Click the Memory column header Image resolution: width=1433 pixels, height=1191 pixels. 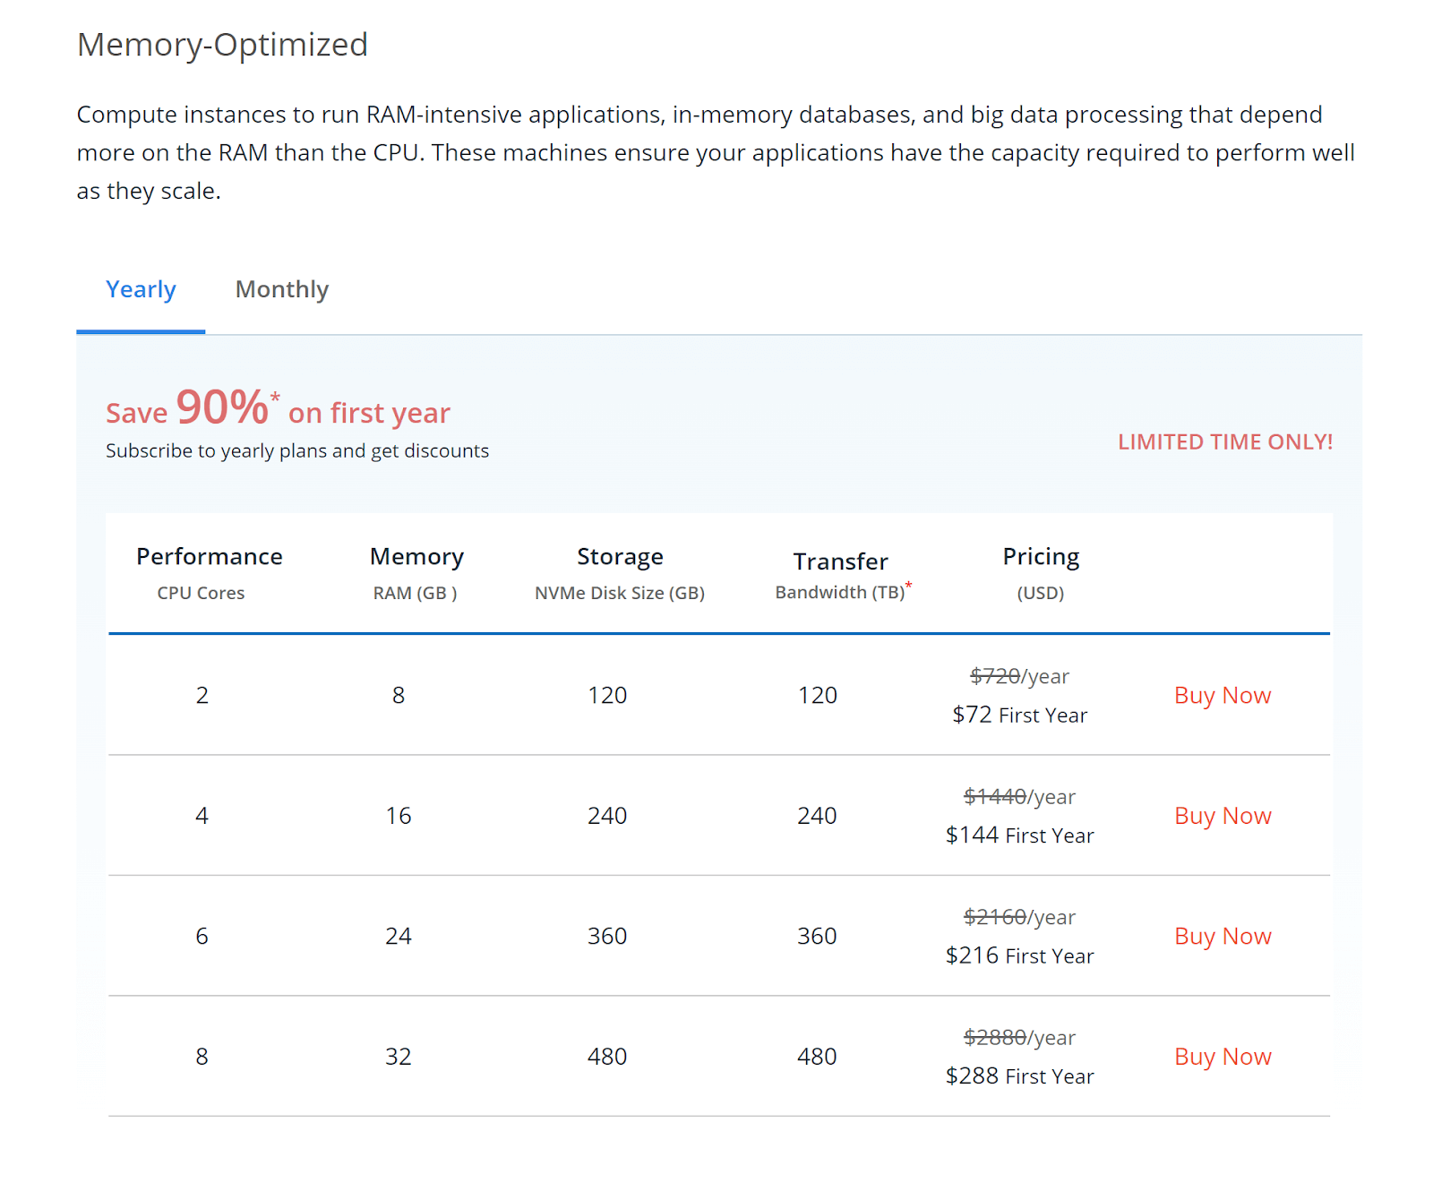[416, 557]
